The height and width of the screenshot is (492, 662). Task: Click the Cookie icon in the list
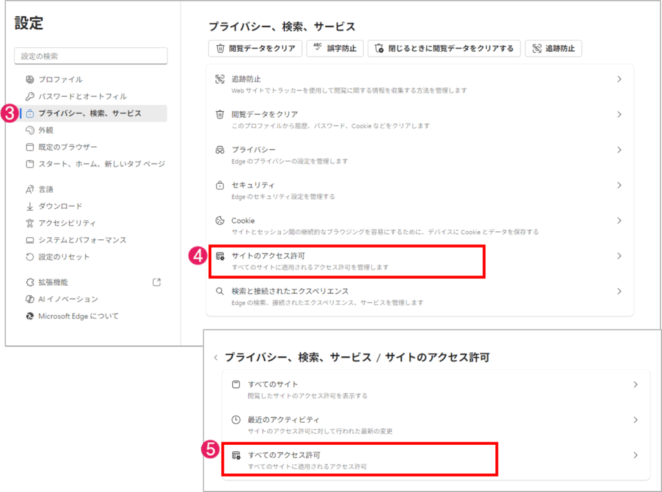[x=220, y=221]
